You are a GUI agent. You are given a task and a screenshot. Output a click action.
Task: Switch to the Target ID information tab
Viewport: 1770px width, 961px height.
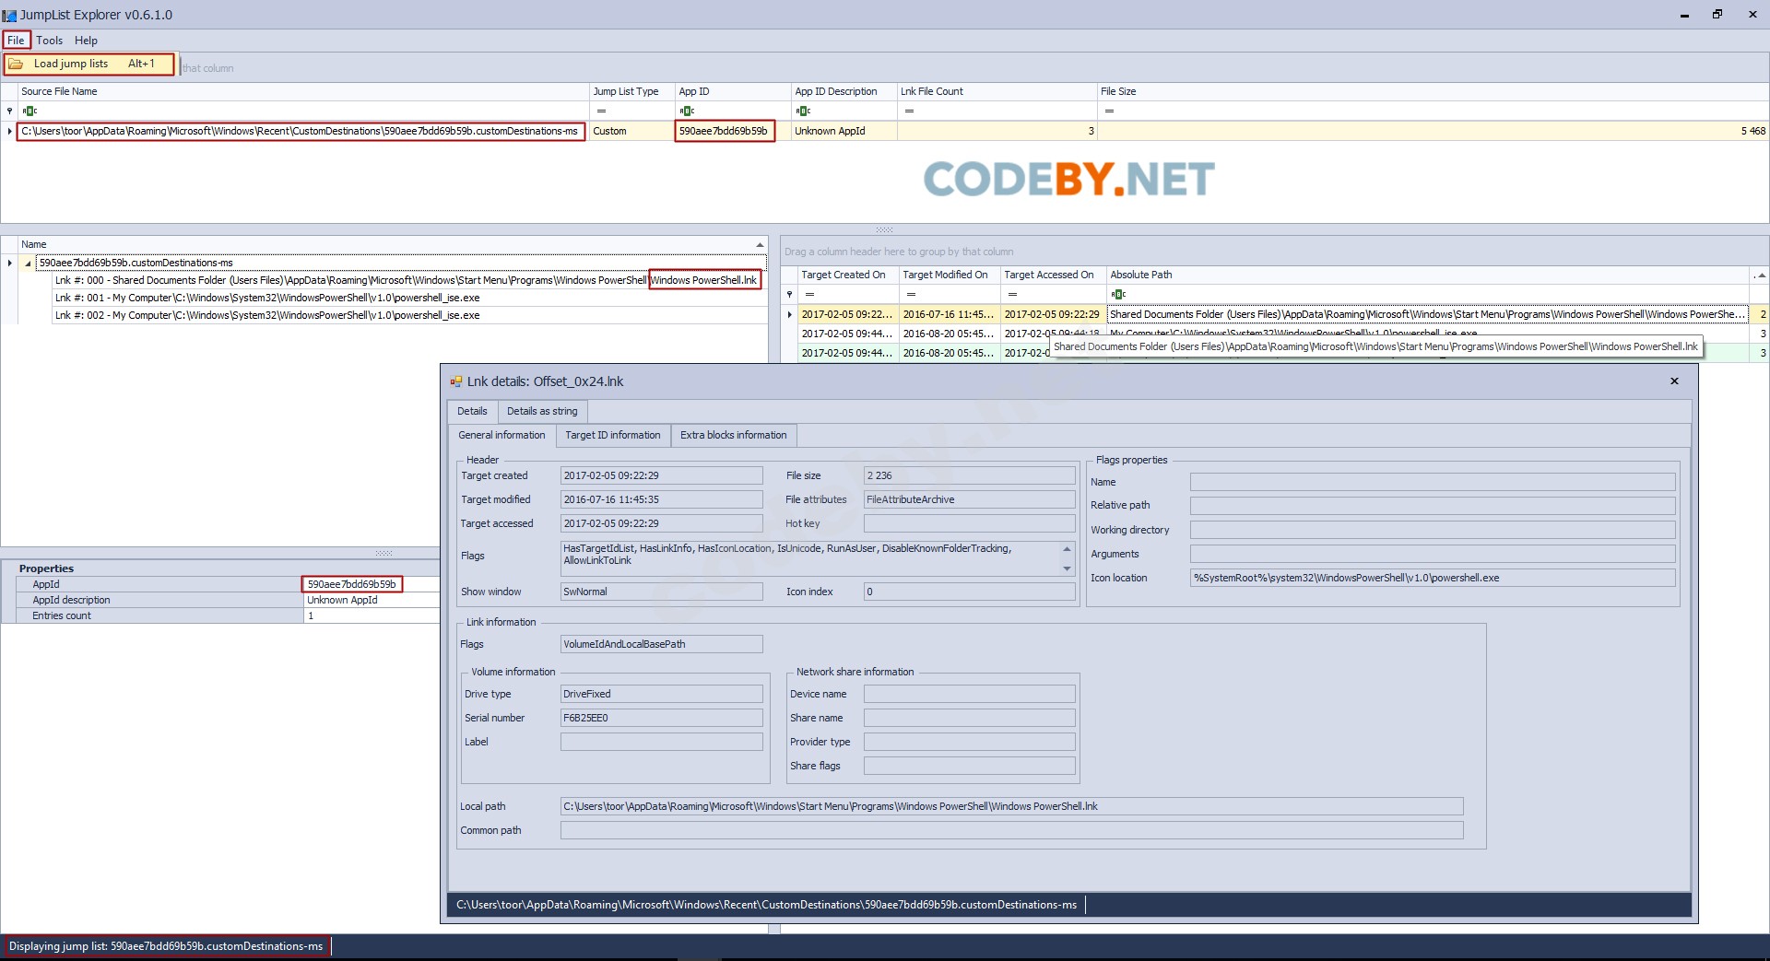tap(612, 435)
